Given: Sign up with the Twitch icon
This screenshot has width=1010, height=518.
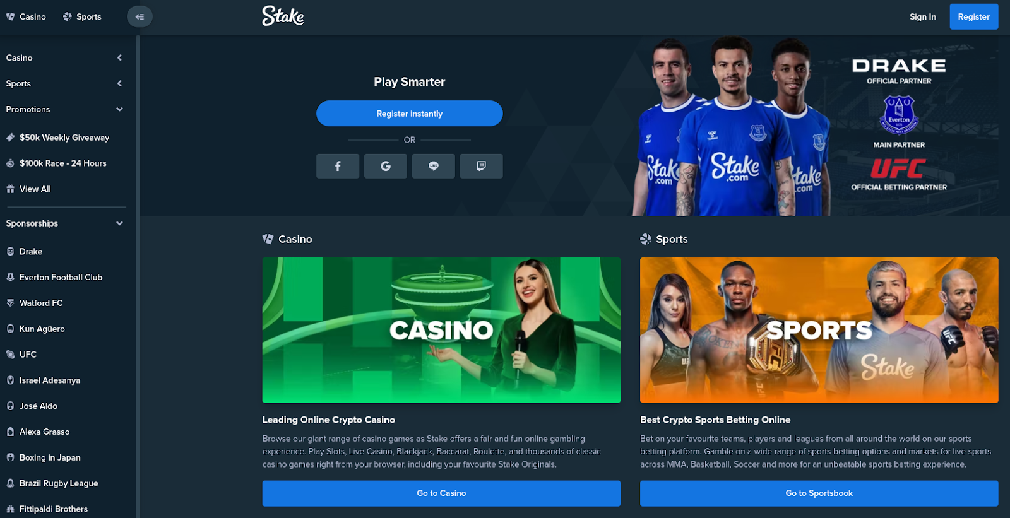Looking at the screenshot, I should [482, 166].
